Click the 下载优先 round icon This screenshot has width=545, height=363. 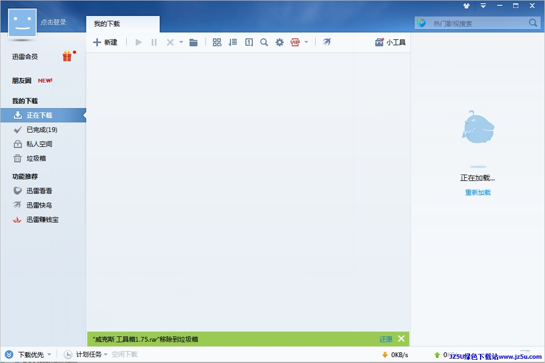[x=9, y=354]
